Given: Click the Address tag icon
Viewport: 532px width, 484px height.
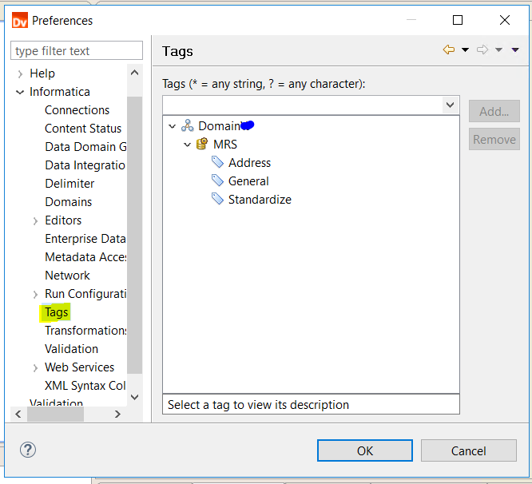Looking at the screenshot, I should pyautogui.click(x=217, y=162).
